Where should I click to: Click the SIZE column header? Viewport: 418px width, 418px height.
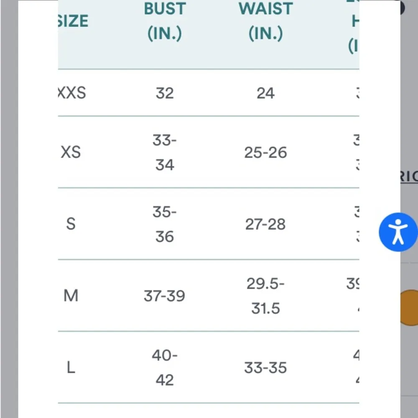tap(73, 21)
